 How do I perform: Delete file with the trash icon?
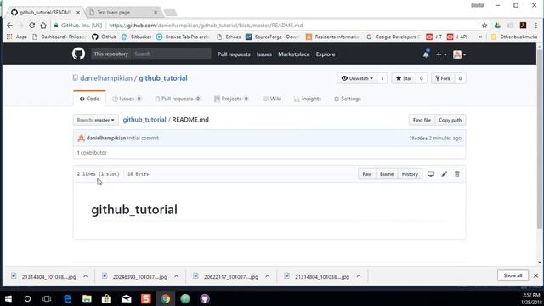(x=457, y=173)
